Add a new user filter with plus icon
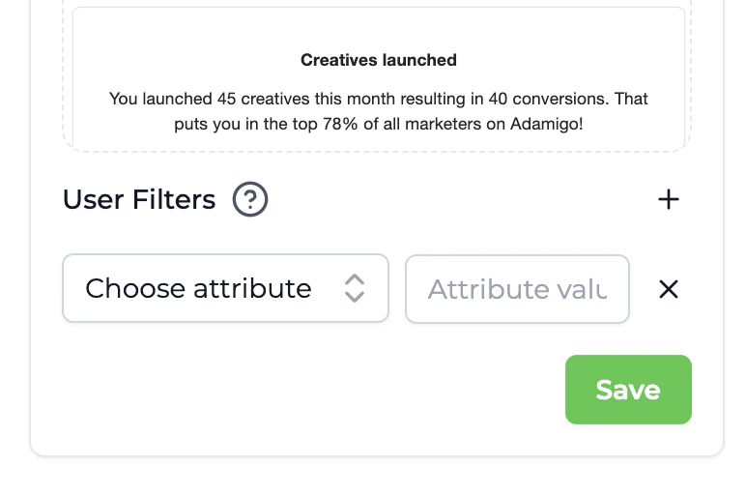The image size is (746, 495). [x=669, y=200]
